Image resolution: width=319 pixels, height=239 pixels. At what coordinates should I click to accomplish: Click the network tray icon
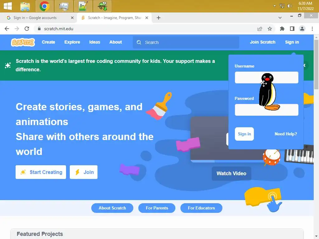tap(282, 6)
